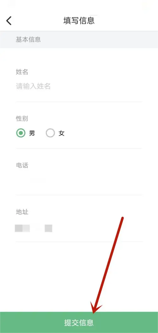Tap the 基本信息 section header

click(28, 40)
